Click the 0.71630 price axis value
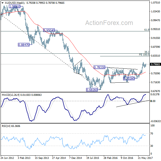This screenshot has width=161, height=161. tap(155, 82)
